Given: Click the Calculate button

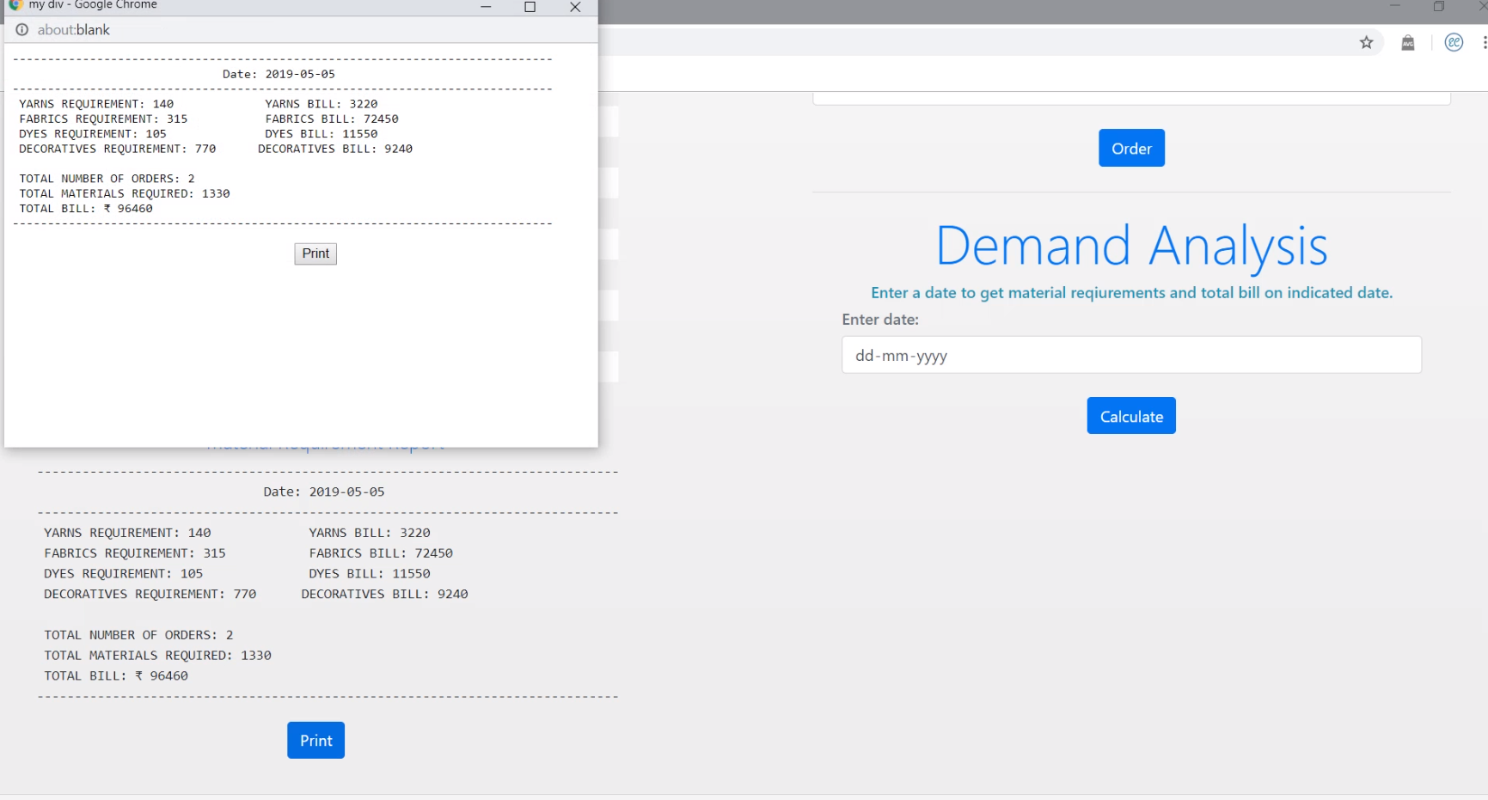Looking at the screenshot, I should [x=1130, y=415].
